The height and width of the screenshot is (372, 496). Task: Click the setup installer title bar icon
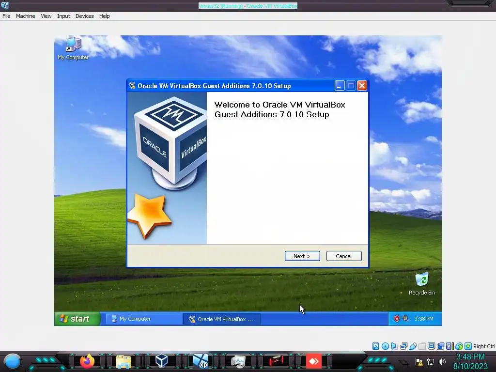point(132,85)
